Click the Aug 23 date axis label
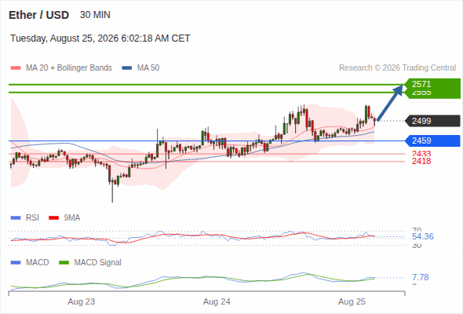Screen dimensions: 463x314 pos(82,301)
